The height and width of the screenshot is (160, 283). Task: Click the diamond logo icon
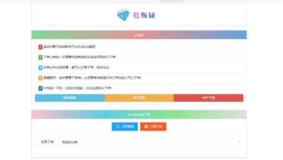click(x=124, y=15)
